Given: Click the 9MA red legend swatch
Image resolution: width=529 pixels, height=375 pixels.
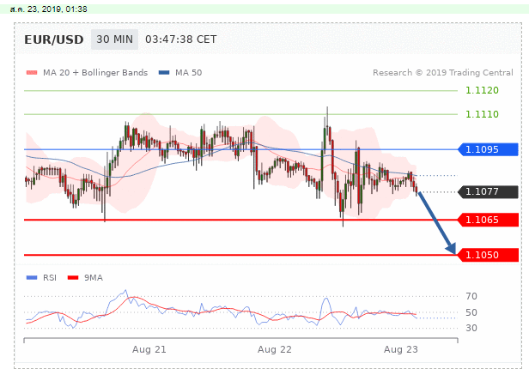Looking at the screenshot, I should pos(73,277).
